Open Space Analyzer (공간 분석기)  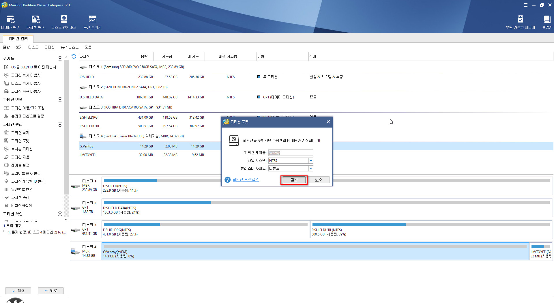[92, 23]
